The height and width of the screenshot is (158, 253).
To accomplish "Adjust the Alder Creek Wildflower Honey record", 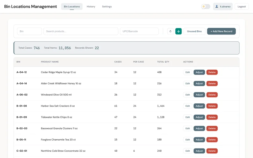I will (199, 83).
